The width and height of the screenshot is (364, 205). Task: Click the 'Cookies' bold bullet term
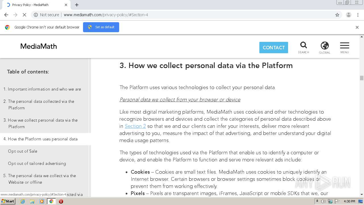click(140, 172)
